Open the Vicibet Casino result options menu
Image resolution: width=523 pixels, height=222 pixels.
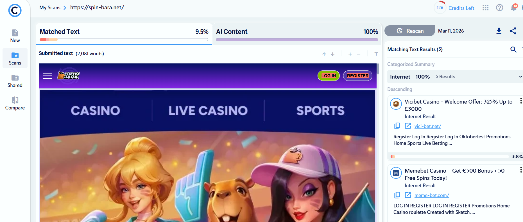pyautogui.click(x=521, y=101)
